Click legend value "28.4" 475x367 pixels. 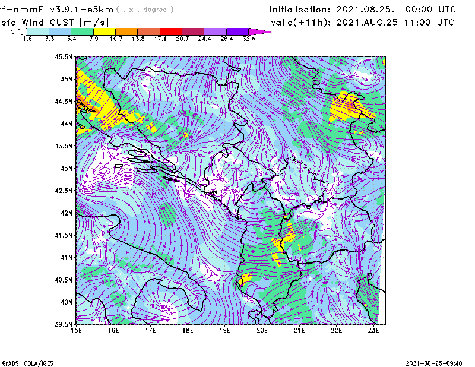pos(227,39)
